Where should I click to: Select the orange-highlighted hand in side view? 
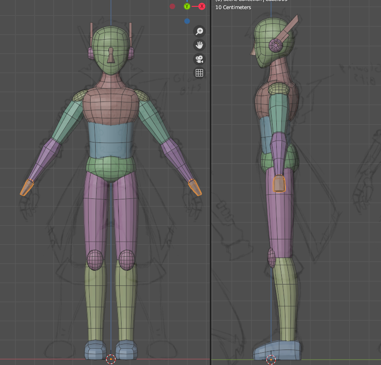pyautogui.click(x=279, y=184)
